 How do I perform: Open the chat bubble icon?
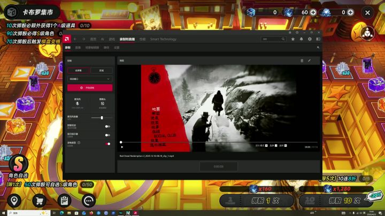(89, 201)
